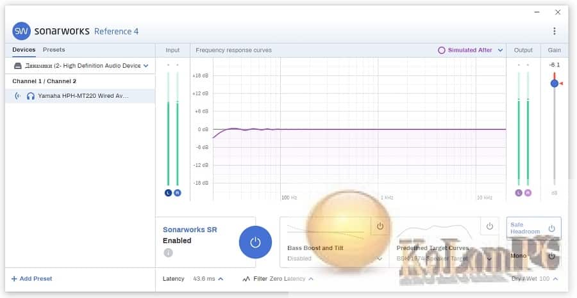The image size is (577, 298).
Task: Click the headphones icon for Yamaha HPH-MT220
Action: tap(31, 96)
